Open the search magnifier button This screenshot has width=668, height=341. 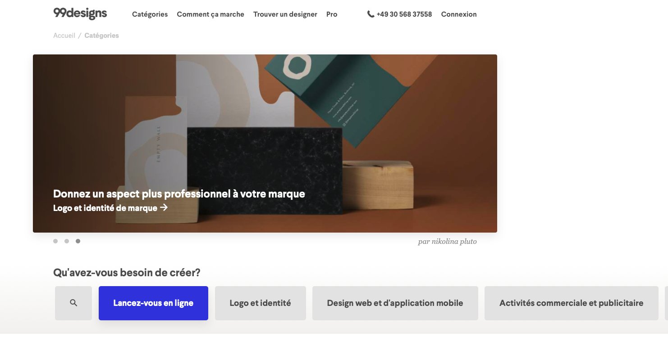click(73, 303)
